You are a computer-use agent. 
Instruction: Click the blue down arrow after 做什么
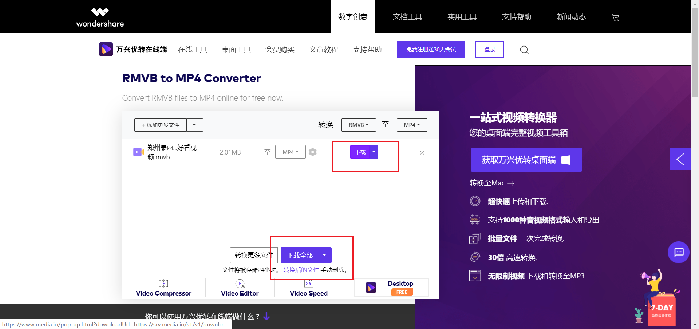pyautogui.click(x=266, y=316)
